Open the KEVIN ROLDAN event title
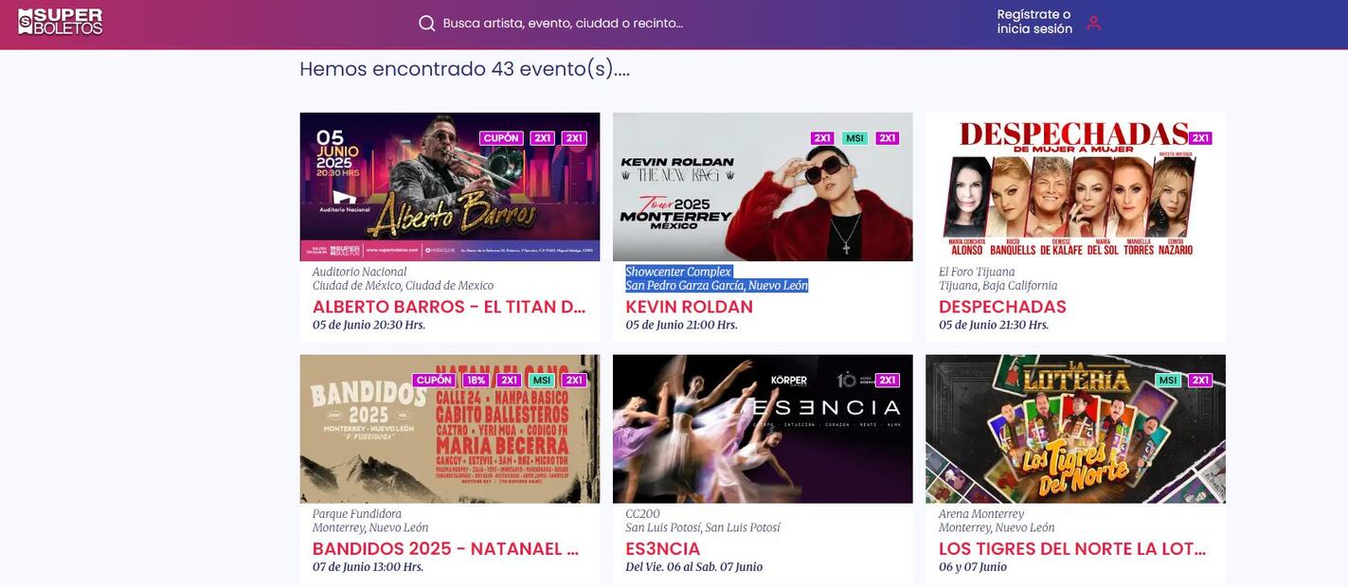 click(689, 307)
